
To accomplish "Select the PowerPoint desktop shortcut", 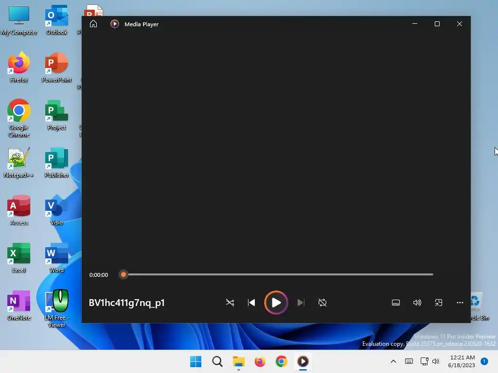I will click(x=56, y=68).
